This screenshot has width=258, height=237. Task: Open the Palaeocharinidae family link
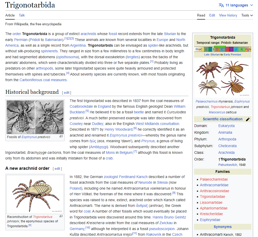click(x=214, y=179)
